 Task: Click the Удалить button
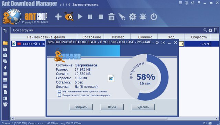(x=143, y=107)
